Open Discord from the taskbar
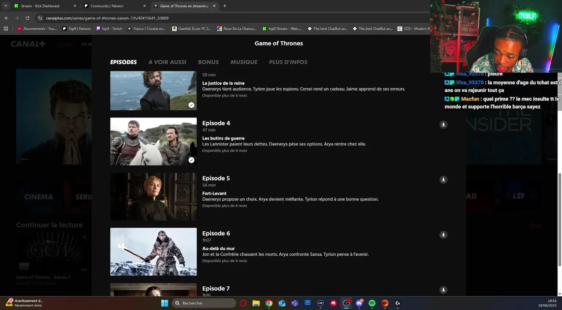Viewport: 562px width, 310px height. tap(359, 303)
